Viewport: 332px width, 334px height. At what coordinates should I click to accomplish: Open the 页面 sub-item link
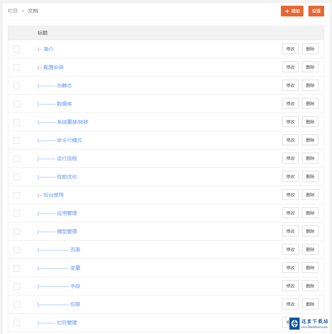[x=75, y=250]
